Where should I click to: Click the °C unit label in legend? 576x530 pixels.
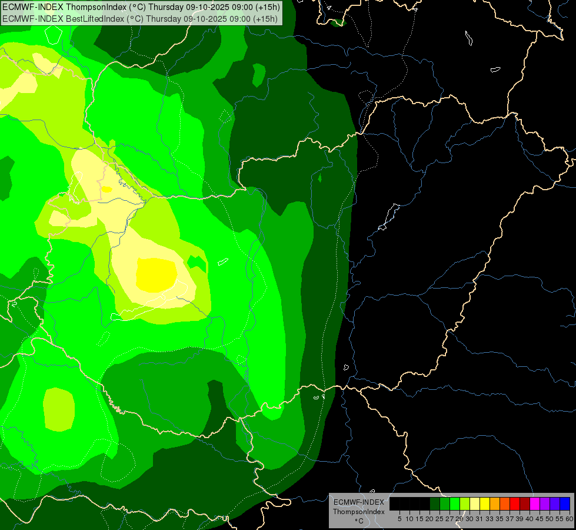click(x=359, y=521)
